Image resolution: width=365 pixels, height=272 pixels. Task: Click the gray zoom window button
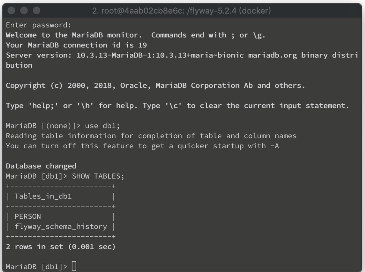tap(36, 10)
